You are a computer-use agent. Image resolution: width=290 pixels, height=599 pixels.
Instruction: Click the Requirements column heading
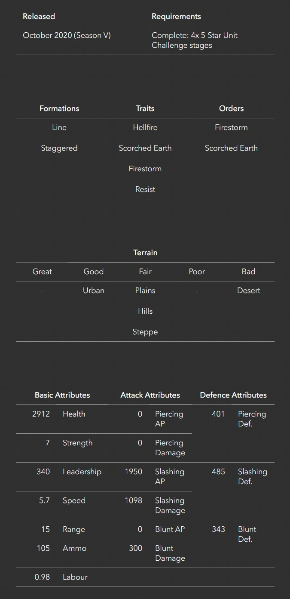click(176, 16)
